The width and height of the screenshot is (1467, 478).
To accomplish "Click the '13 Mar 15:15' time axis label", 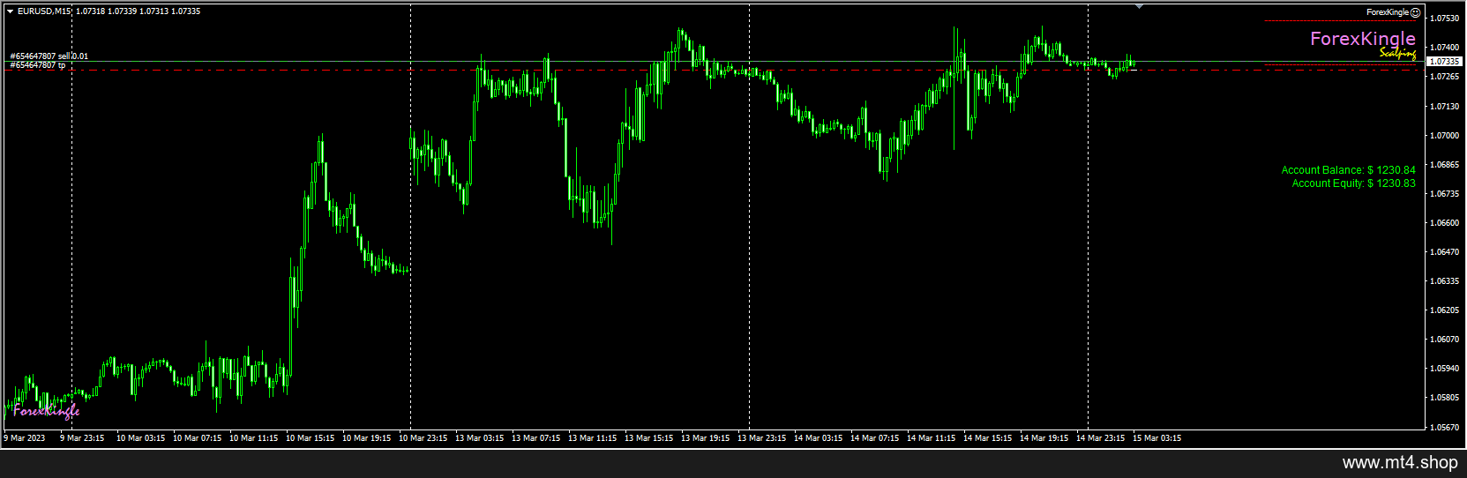I will [649, 438].
